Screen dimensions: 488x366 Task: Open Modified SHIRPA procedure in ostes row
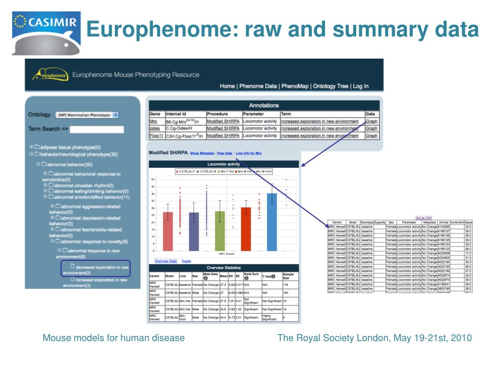[x=223, y=128]
